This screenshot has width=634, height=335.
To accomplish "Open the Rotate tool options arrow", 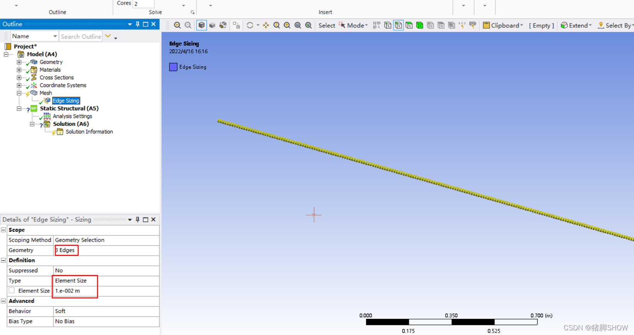I will coord(258,26).
